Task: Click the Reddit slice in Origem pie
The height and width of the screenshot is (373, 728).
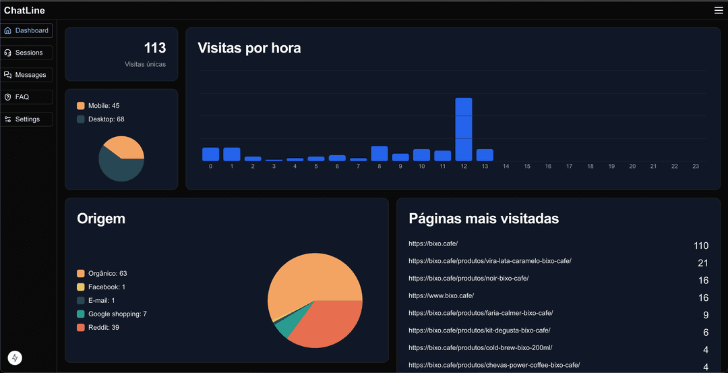Action: [325, 322]
